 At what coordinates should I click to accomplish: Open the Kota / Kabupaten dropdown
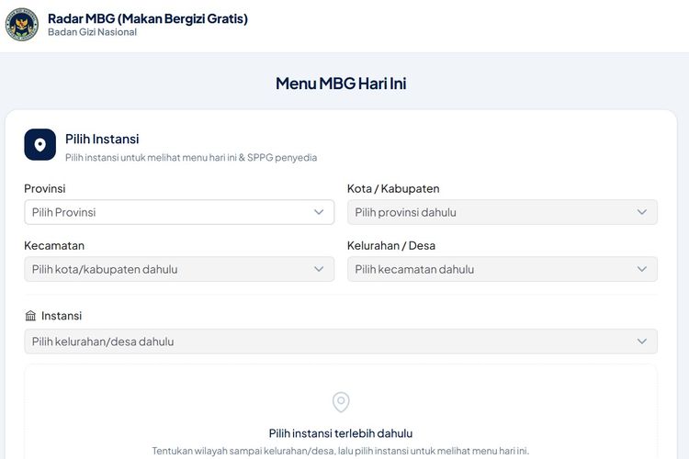[x=503, y=212]
